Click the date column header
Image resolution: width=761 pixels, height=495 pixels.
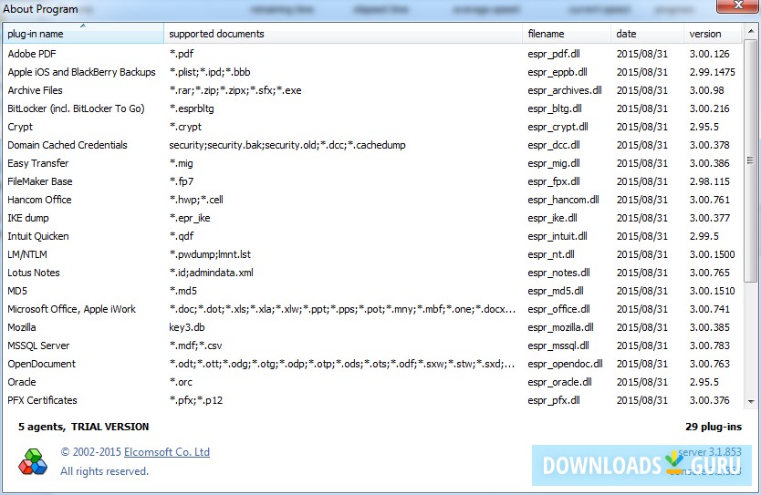[x=647, y=34]
